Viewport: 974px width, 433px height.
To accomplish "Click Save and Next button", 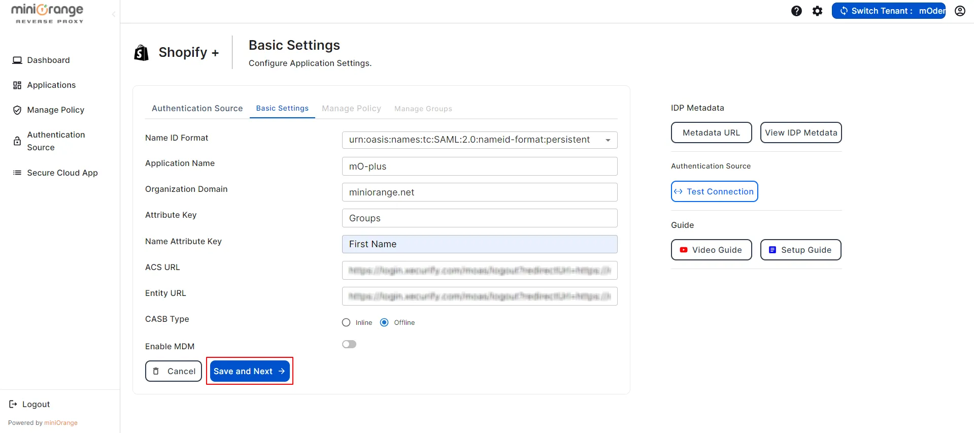I will (x=250, y=371).
